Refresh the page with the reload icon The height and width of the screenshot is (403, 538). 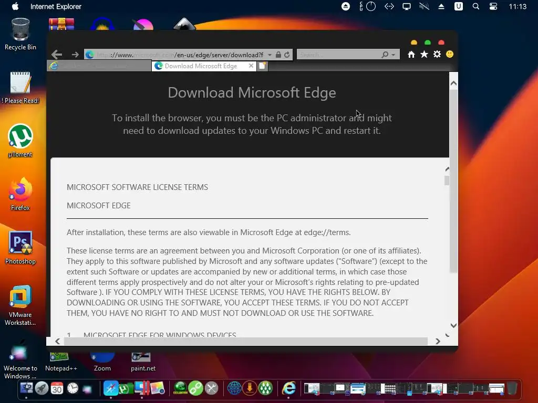tap(287, 55)
